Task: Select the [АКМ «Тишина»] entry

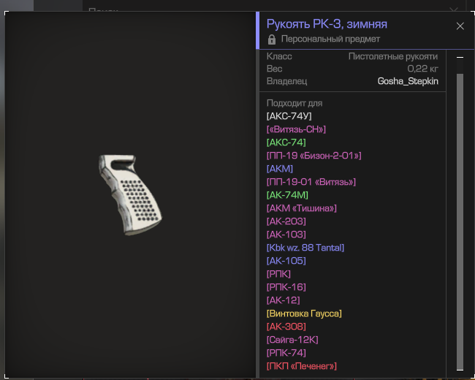Action: (x=301, y=208)
